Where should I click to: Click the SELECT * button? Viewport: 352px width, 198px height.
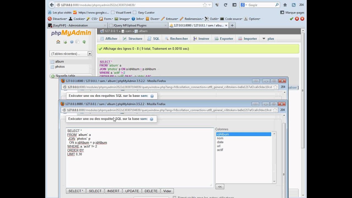coord(76,191)
